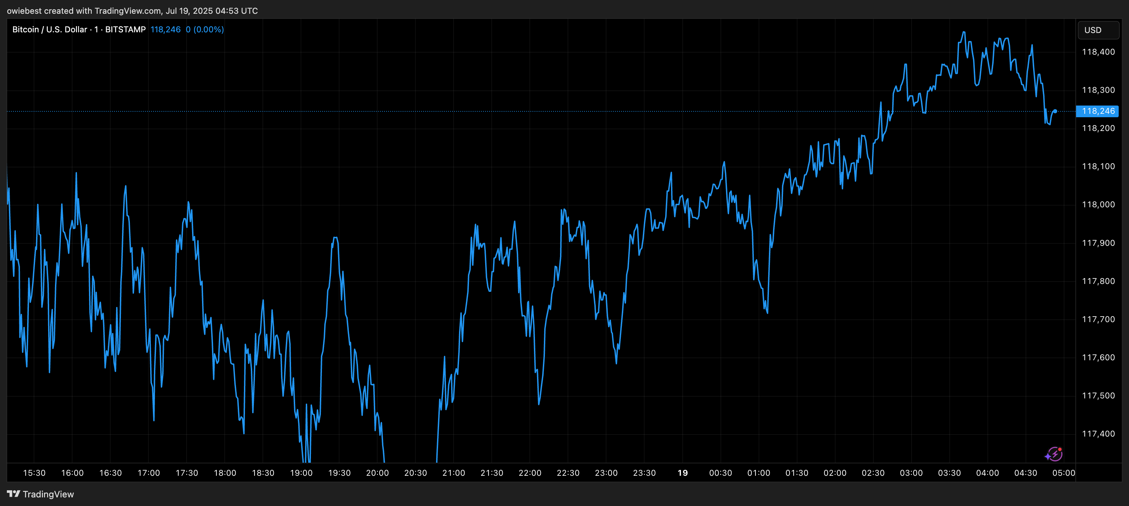Click the 00:30 time axis label

tap(720, 473)
